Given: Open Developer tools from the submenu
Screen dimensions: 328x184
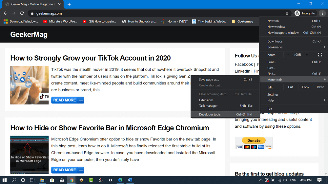Looking at the screenshot, I should pos(225,115).
